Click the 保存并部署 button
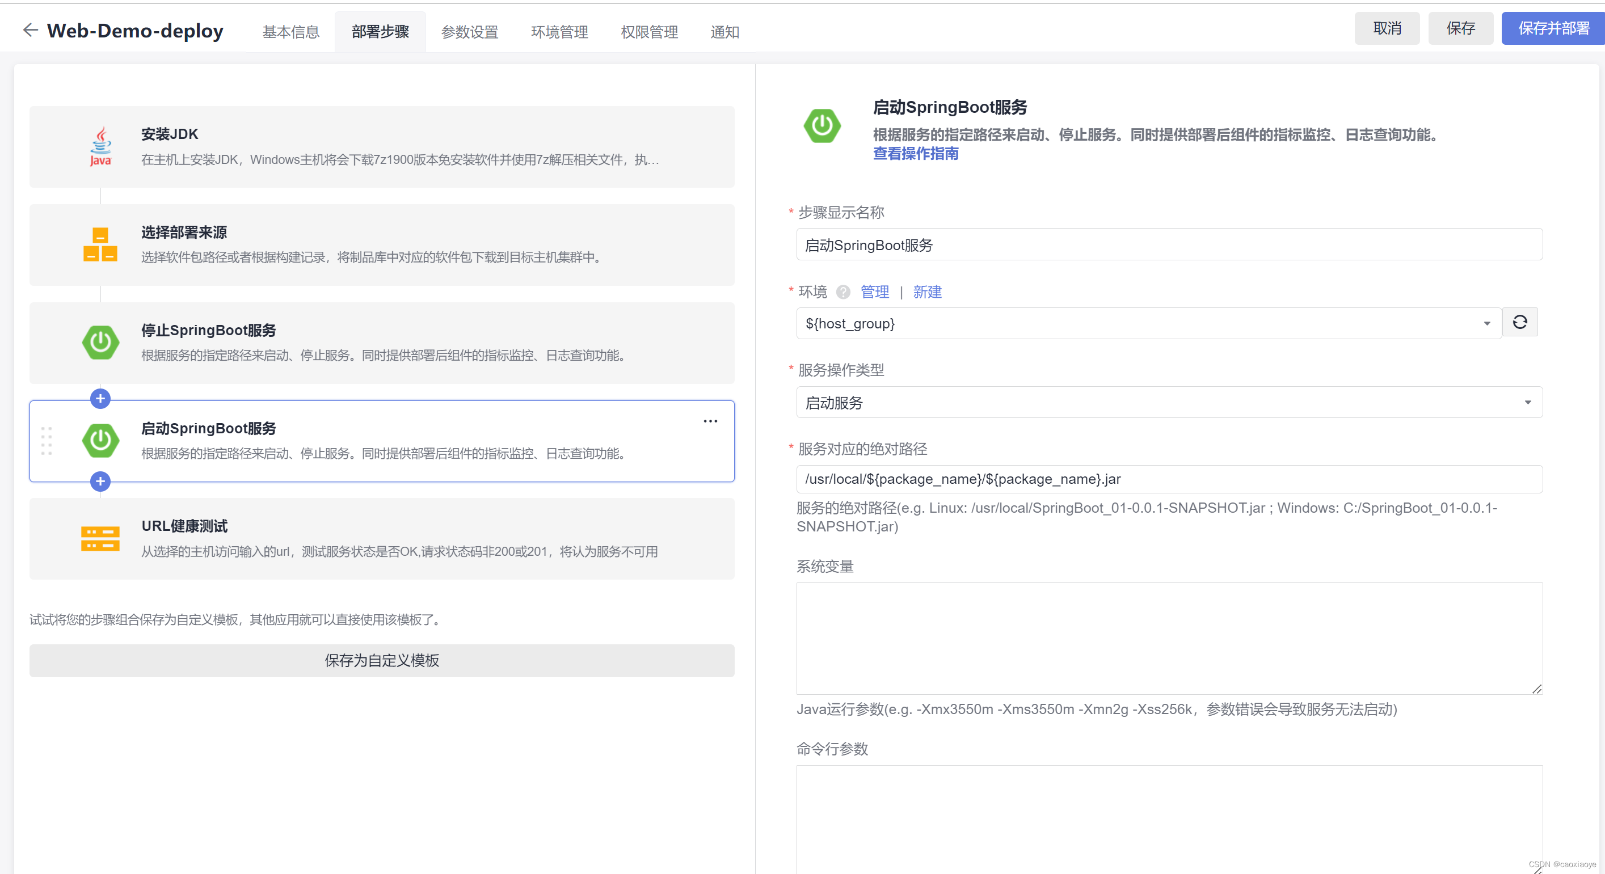This screenshot has width=1605, height=874. 1553,29
